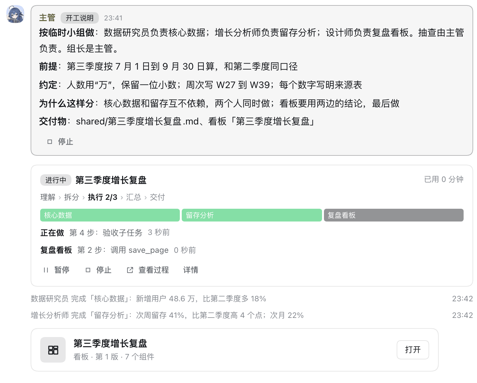Image resolution: width=477 pixels, height=383 pixels.
Task: Click the 复盘看板 第 2 步:调用 save_page line
Action: (118, 250)
